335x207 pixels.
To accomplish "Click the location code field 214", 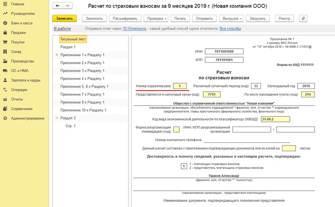I will [308, 95].
